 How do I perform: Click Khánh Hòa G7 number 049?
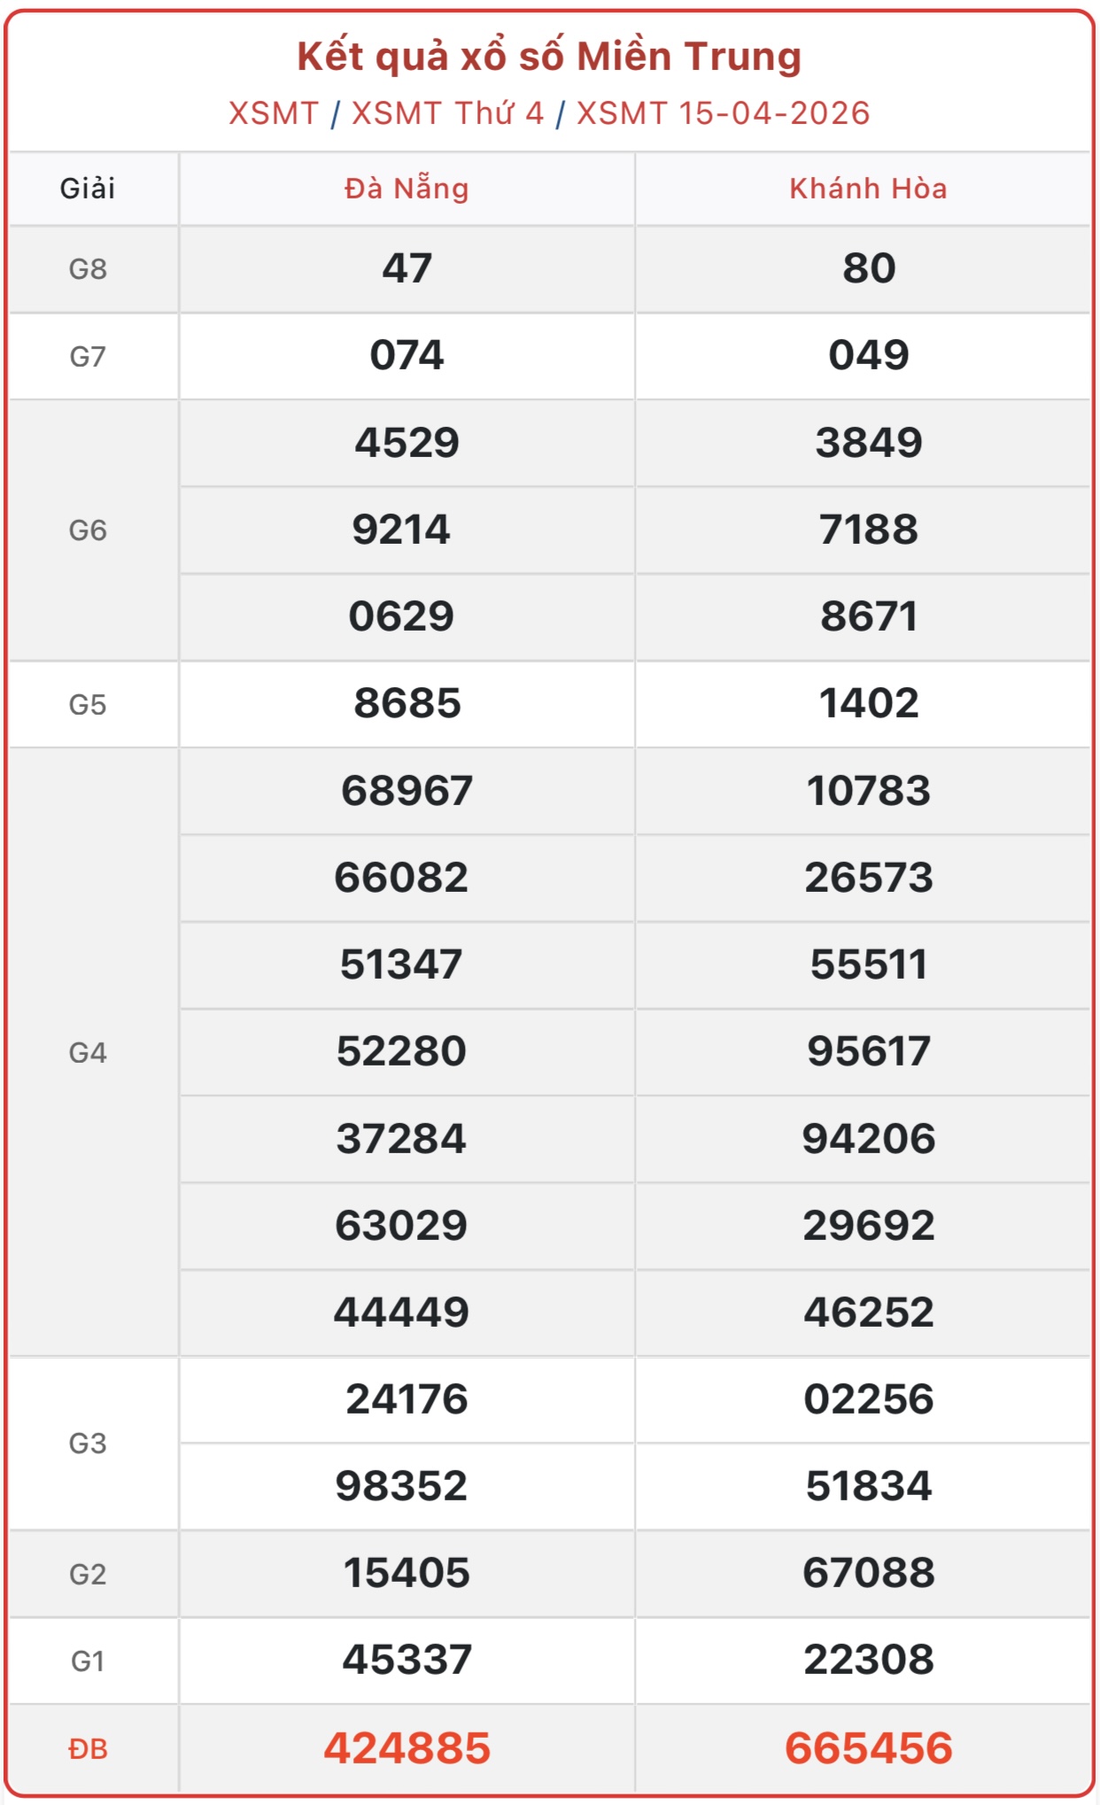868,355
